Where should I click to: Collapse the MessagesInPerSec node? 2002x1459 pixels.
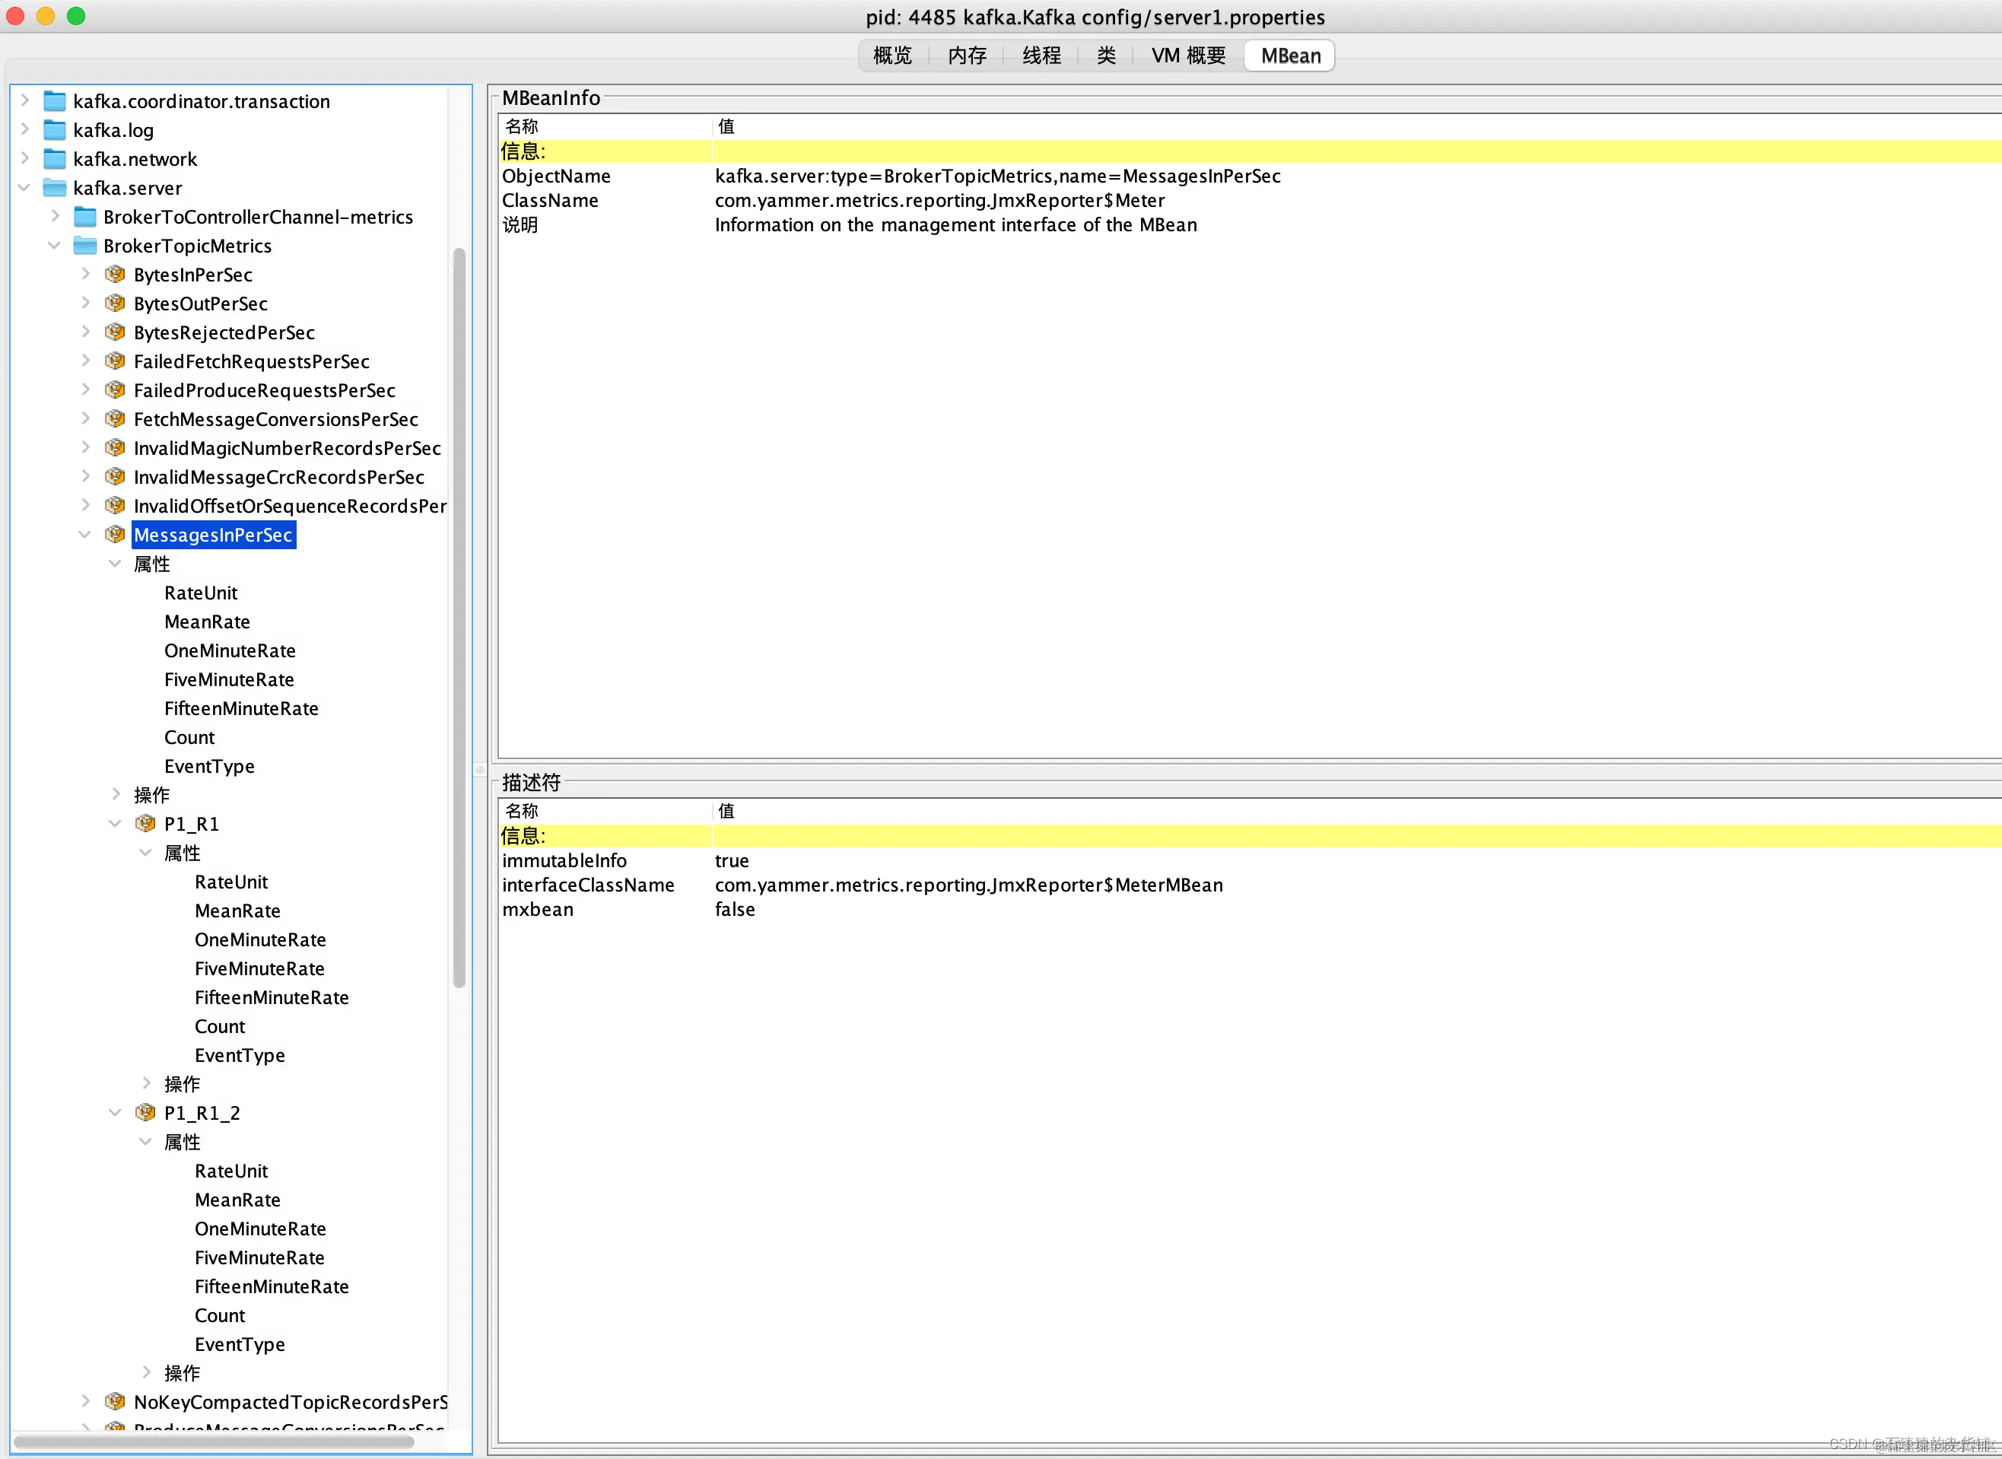click(84, 536)
